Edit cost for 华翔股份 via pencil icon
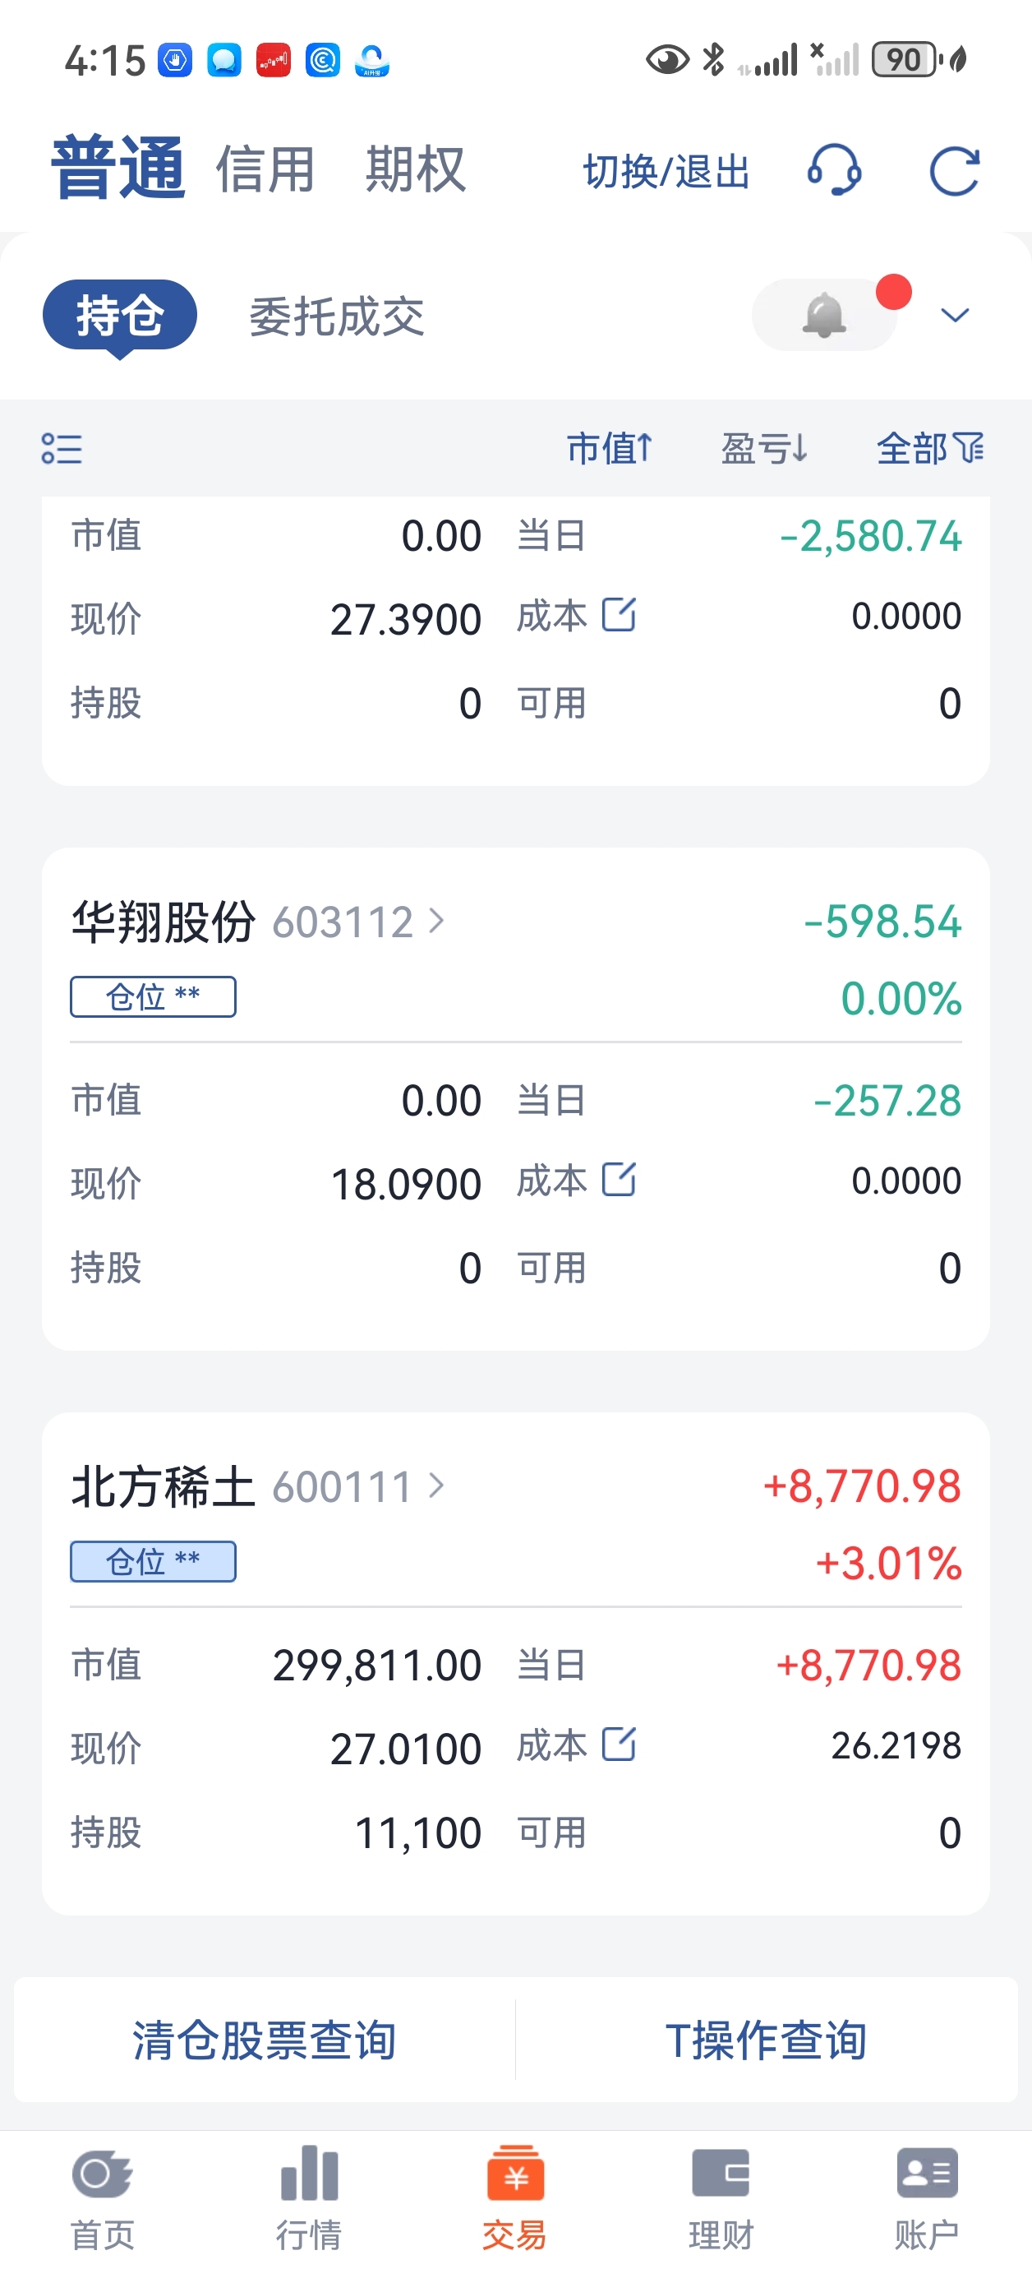1032x2269 pixels. 618,1180
